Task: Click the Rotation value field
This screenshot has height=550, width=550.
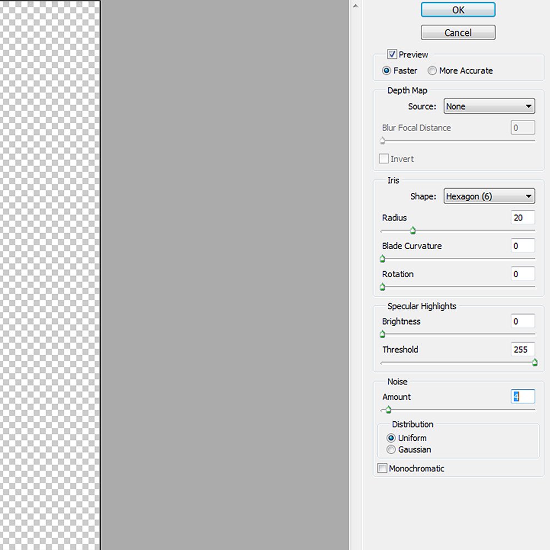Action: point(522,273)
